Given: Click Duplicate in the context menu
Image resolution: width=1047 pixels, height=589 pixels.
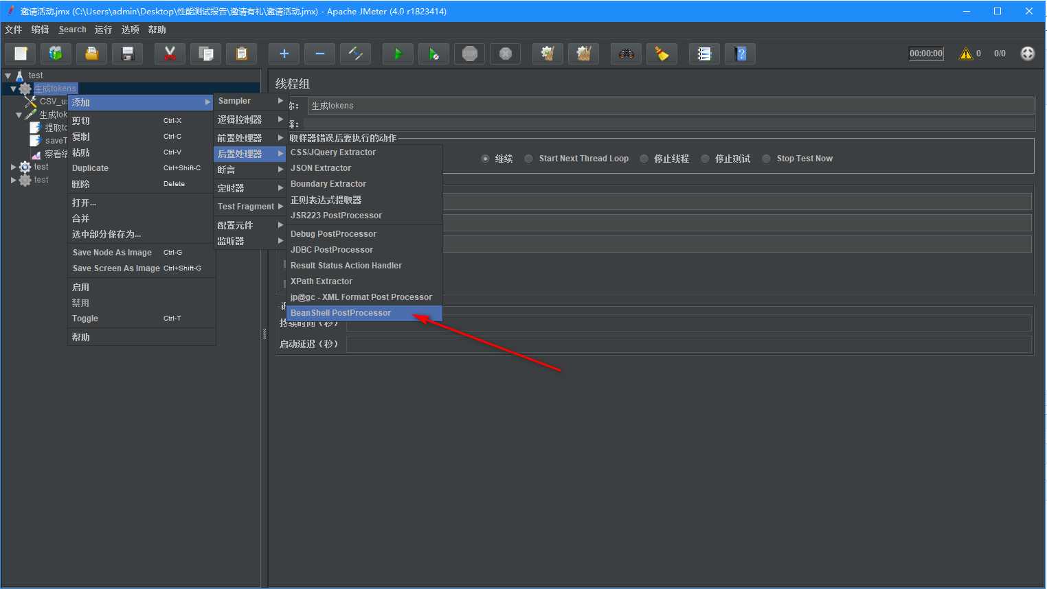Looking at the screenshot, I should [x=141, y=168].
